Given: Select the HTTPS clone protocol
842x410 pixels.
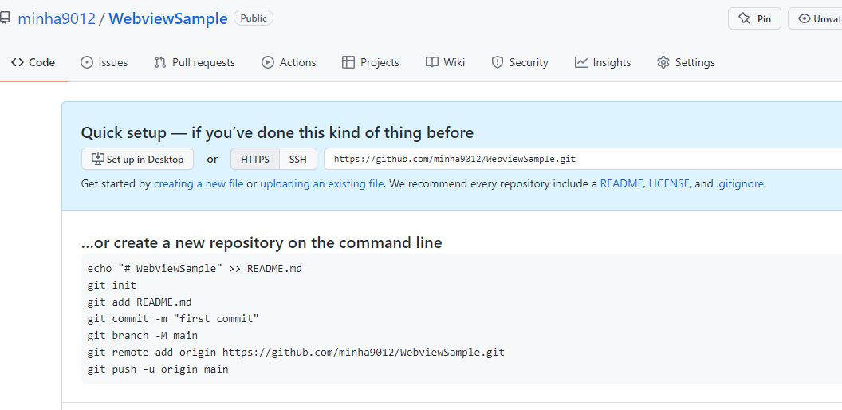Looking at the screenshot, I should point(255,159).
